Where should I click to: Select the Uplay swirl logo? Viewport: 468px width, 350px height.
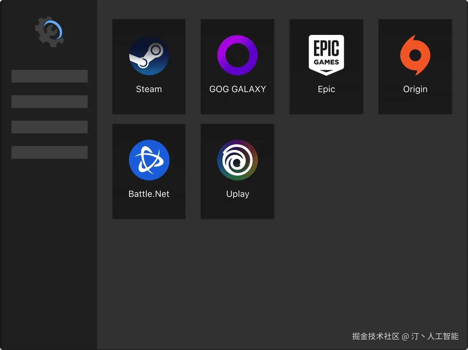(x=237, y=160)
